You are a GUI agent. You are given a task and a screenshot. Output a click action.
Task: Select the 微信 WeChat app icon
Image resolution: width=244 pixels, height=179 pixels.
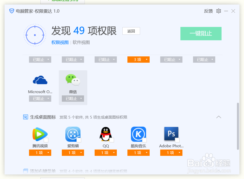point(73,80)
